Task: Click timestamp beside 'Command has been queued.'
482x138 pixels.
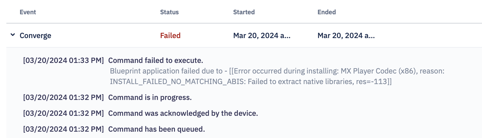Action: click(63, 129)
